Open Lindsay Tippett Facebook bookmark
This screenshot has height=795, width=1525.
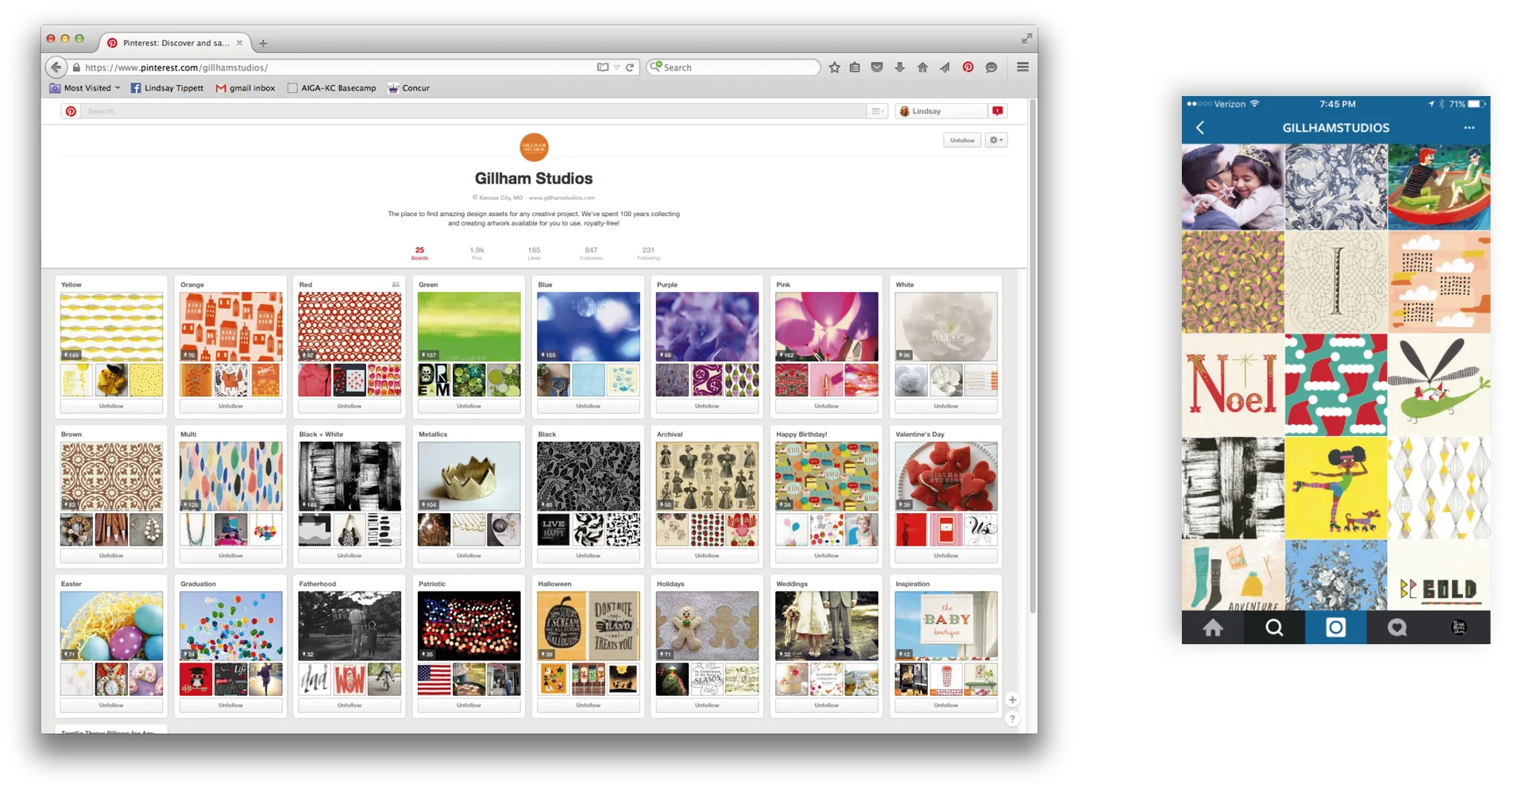(167, 88)
